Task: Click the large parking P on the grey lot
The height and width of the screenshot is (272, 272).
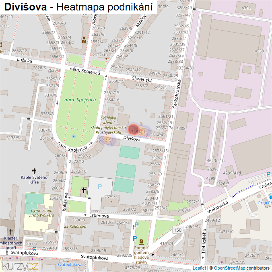Action: [x=100, y=187]
